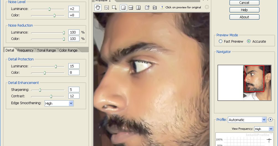Switch to single preview view
The height and width of the screenshot is (146, 278).
coord(123,8)
